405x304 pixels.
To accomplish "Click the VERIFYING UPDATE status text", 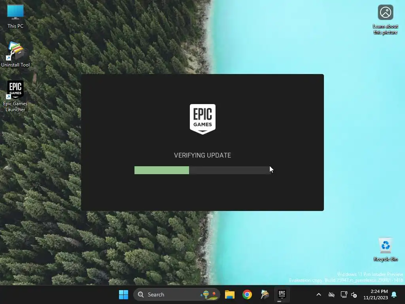I will tap(202, 155).
